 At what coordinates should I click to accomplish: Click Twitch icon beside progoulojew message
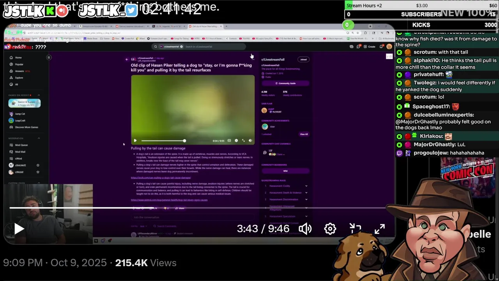coord(399,153)
